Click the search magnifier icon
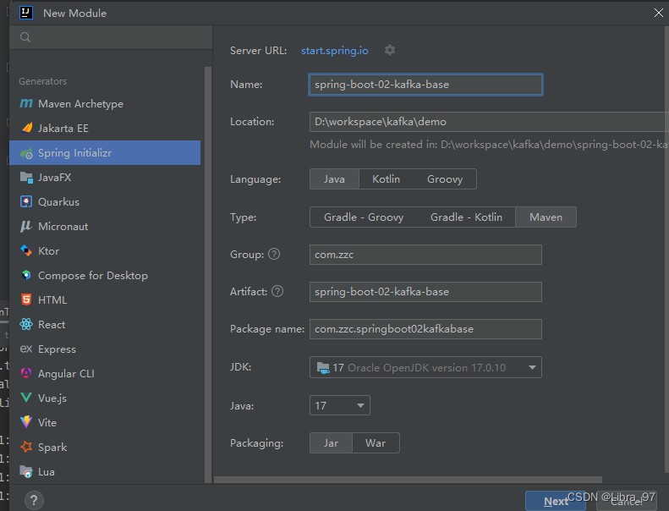The height and width of the screenshot is (511, 669). click(x=25, y=37)
